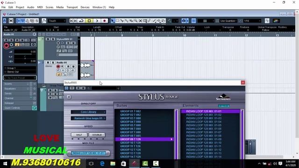Select the Draw pencil tool
This screenshot has height=168, width=299.
(x=149, y=21)
